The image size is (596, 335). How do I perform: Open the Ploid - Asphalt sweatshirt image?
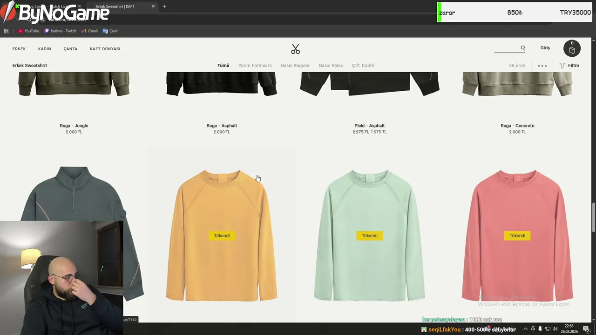[369, 84]
